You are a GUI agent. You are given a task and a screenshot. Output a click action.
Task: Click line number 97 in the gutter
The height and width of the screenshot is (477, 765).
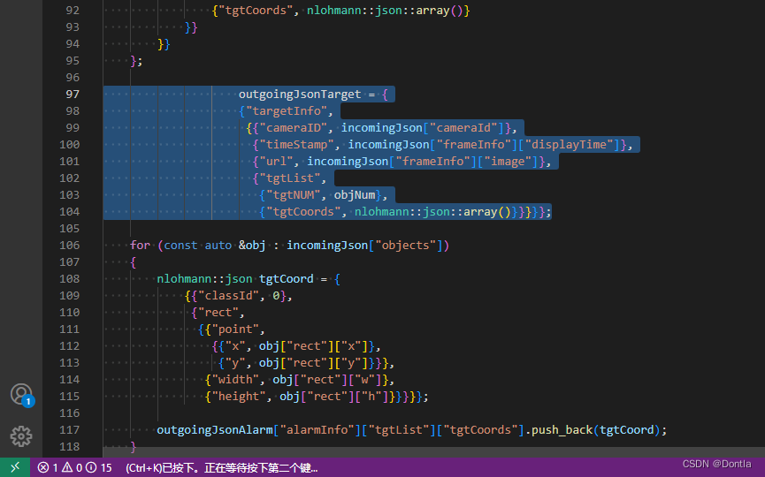point(73,94)
